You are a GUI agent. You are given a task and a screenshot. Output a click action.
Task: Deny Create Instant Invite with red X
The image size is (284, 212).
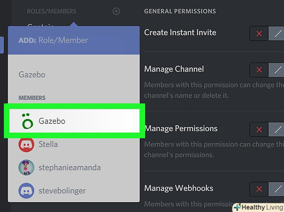click(x=259, y=34)
